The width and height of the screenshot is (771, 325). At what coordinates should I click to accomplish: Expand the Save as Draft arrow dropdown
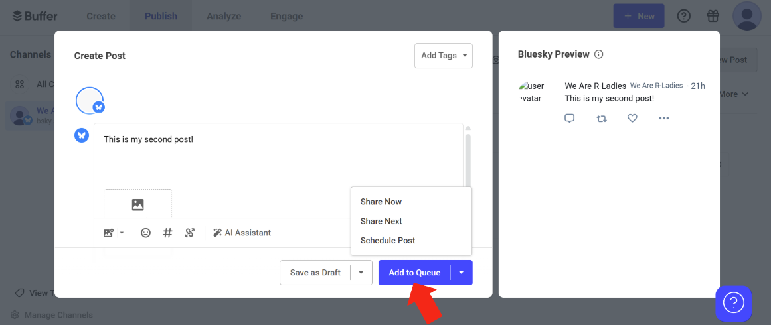(x=361, y=273)
